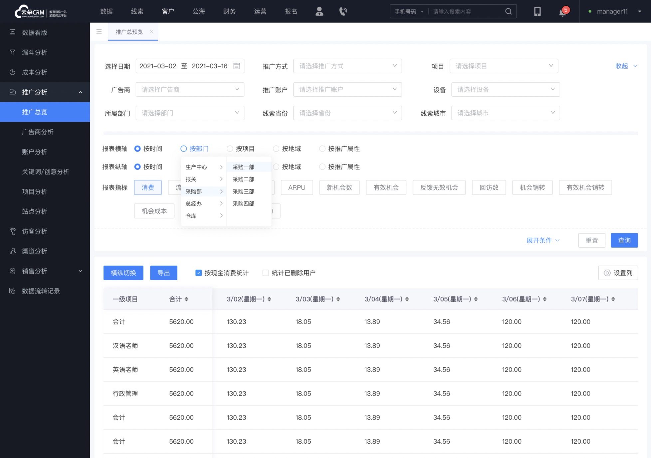Enable 统计已删除用户 checkbox
The width and height of the screenshot is (651, 458).
coord(266,273)
